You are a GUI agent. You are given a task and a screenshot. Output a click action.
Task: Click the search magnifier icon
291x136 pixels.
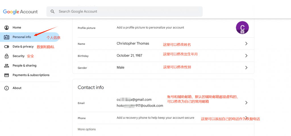pos(53,11)
